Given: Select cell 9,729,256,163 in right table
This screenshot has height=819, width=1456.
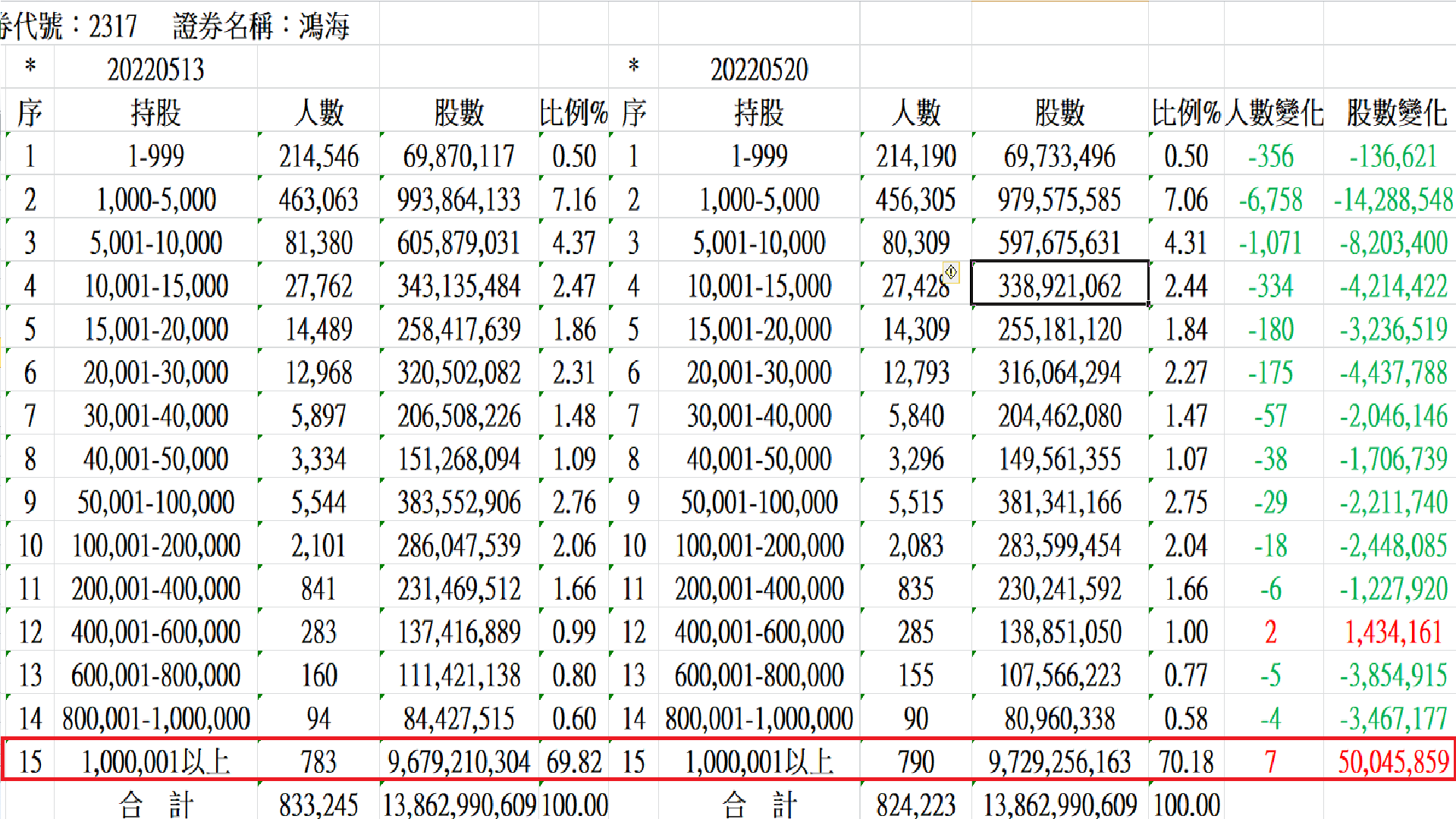Looking at the screenshot, I should click(x=1059, y=761).
